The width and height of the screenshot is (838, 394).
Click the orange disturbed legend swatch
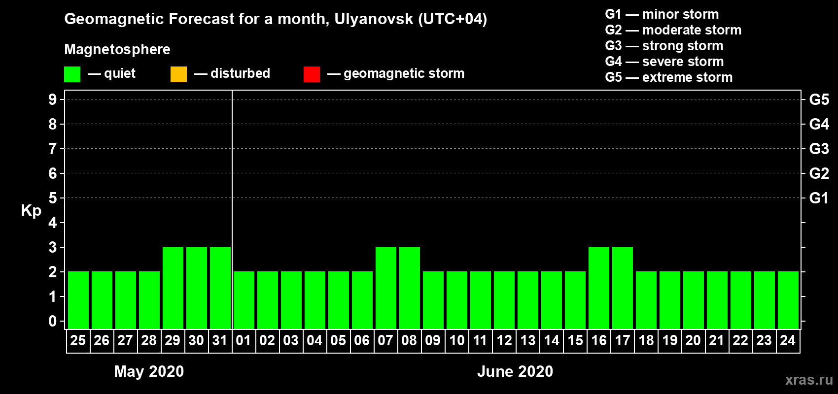[178, 74]
